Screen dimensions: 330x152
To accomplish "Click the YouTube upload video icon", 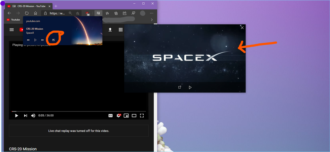I will coord(110,30).
